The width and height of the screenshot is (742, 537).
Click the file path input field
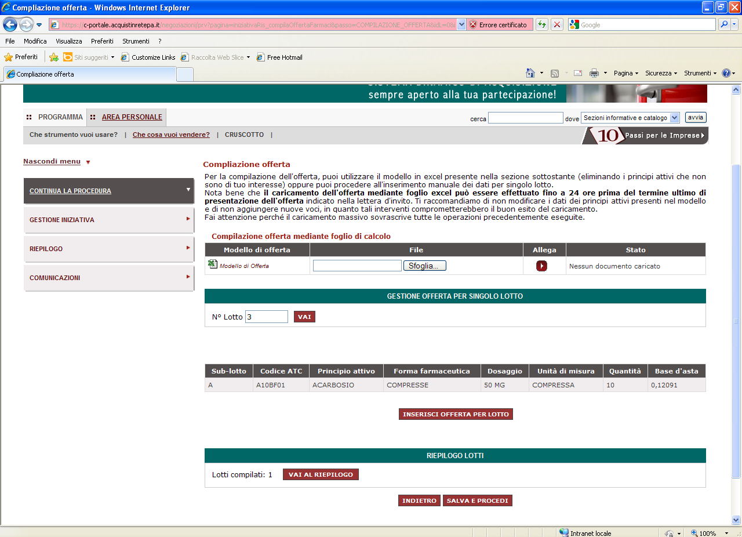coord(357,266)
